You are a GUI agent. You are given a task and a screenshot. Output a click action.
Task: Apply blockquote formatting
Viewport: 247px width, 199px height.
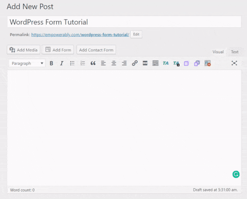(x=93, y=64)
